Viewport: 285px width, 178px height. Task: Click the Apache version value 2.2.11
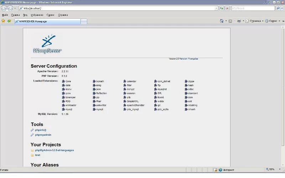click(x=65, y=72)
